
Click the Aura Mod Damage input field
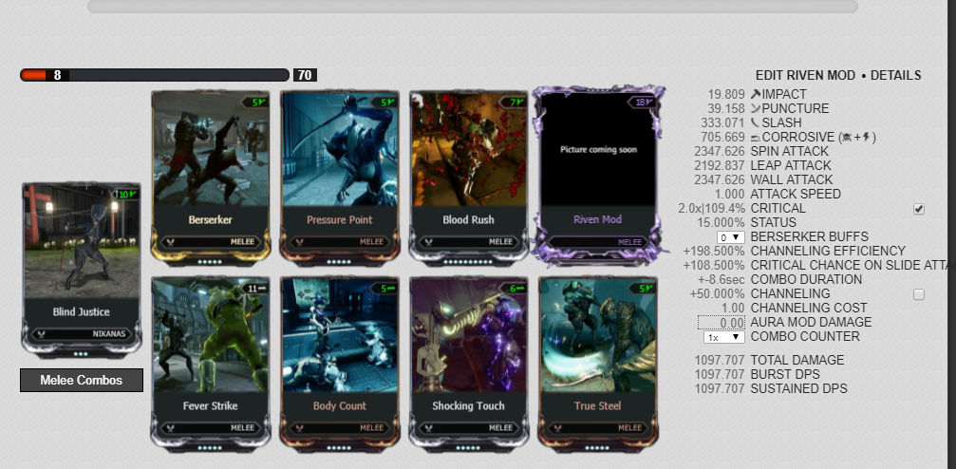click(722, 323)
